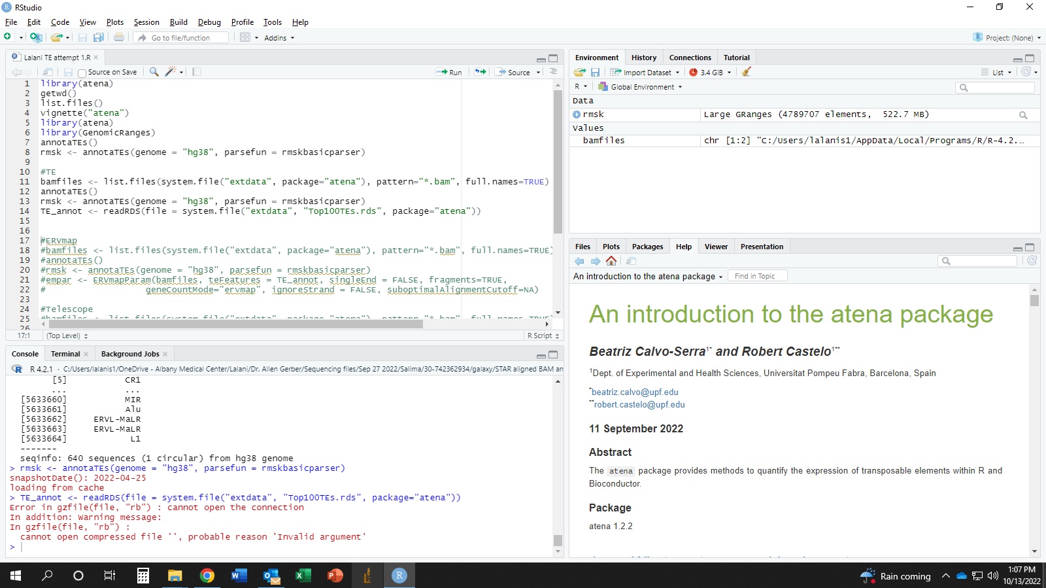Toggle Source on Save checkbox

pyautogui.click(x=82, y=73)
